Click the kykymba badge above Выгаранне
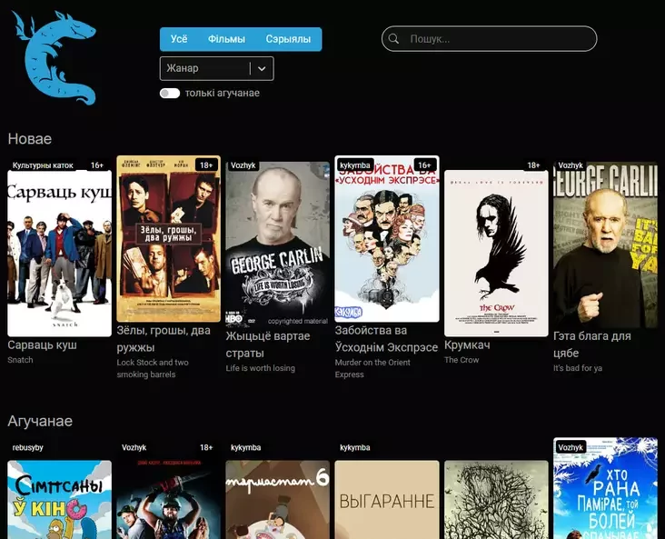Viewport: 665px width, 539px height. tap(355, 448)
